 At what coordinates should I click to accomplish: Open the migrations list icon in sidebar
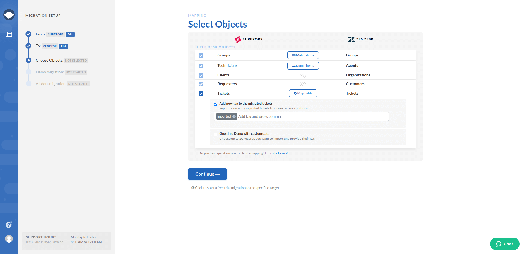[9, 34]
